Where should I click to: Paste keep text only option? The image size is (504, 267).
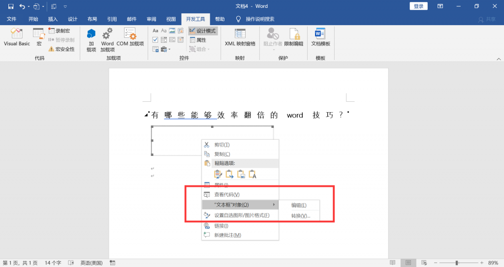(252, 174)
